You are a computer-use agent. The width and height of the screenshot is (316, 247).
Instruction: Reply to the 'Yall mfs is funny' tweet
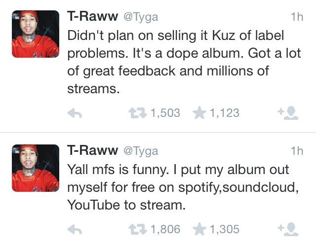point(74,229)
